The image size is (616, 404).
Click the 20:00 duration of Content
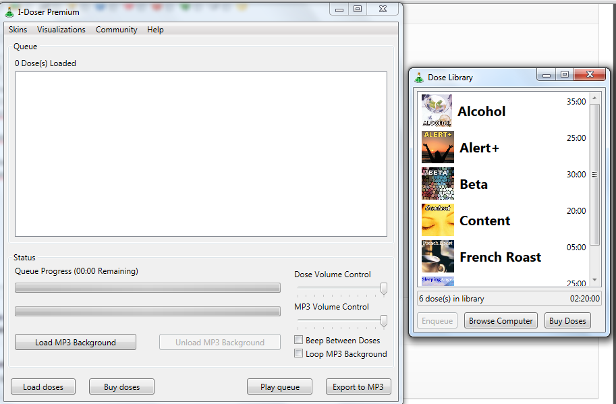click(576, 211)
